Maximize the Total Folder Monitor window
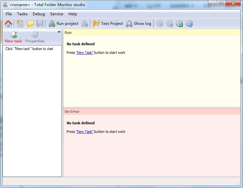 click(x=221, y=4)
